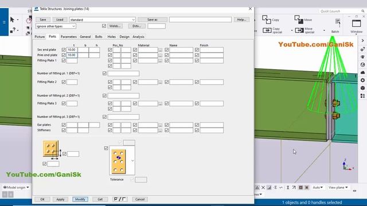Open the blue File menu hamburger button
Viewport: 367px width, 206px height.
point(4,22)
